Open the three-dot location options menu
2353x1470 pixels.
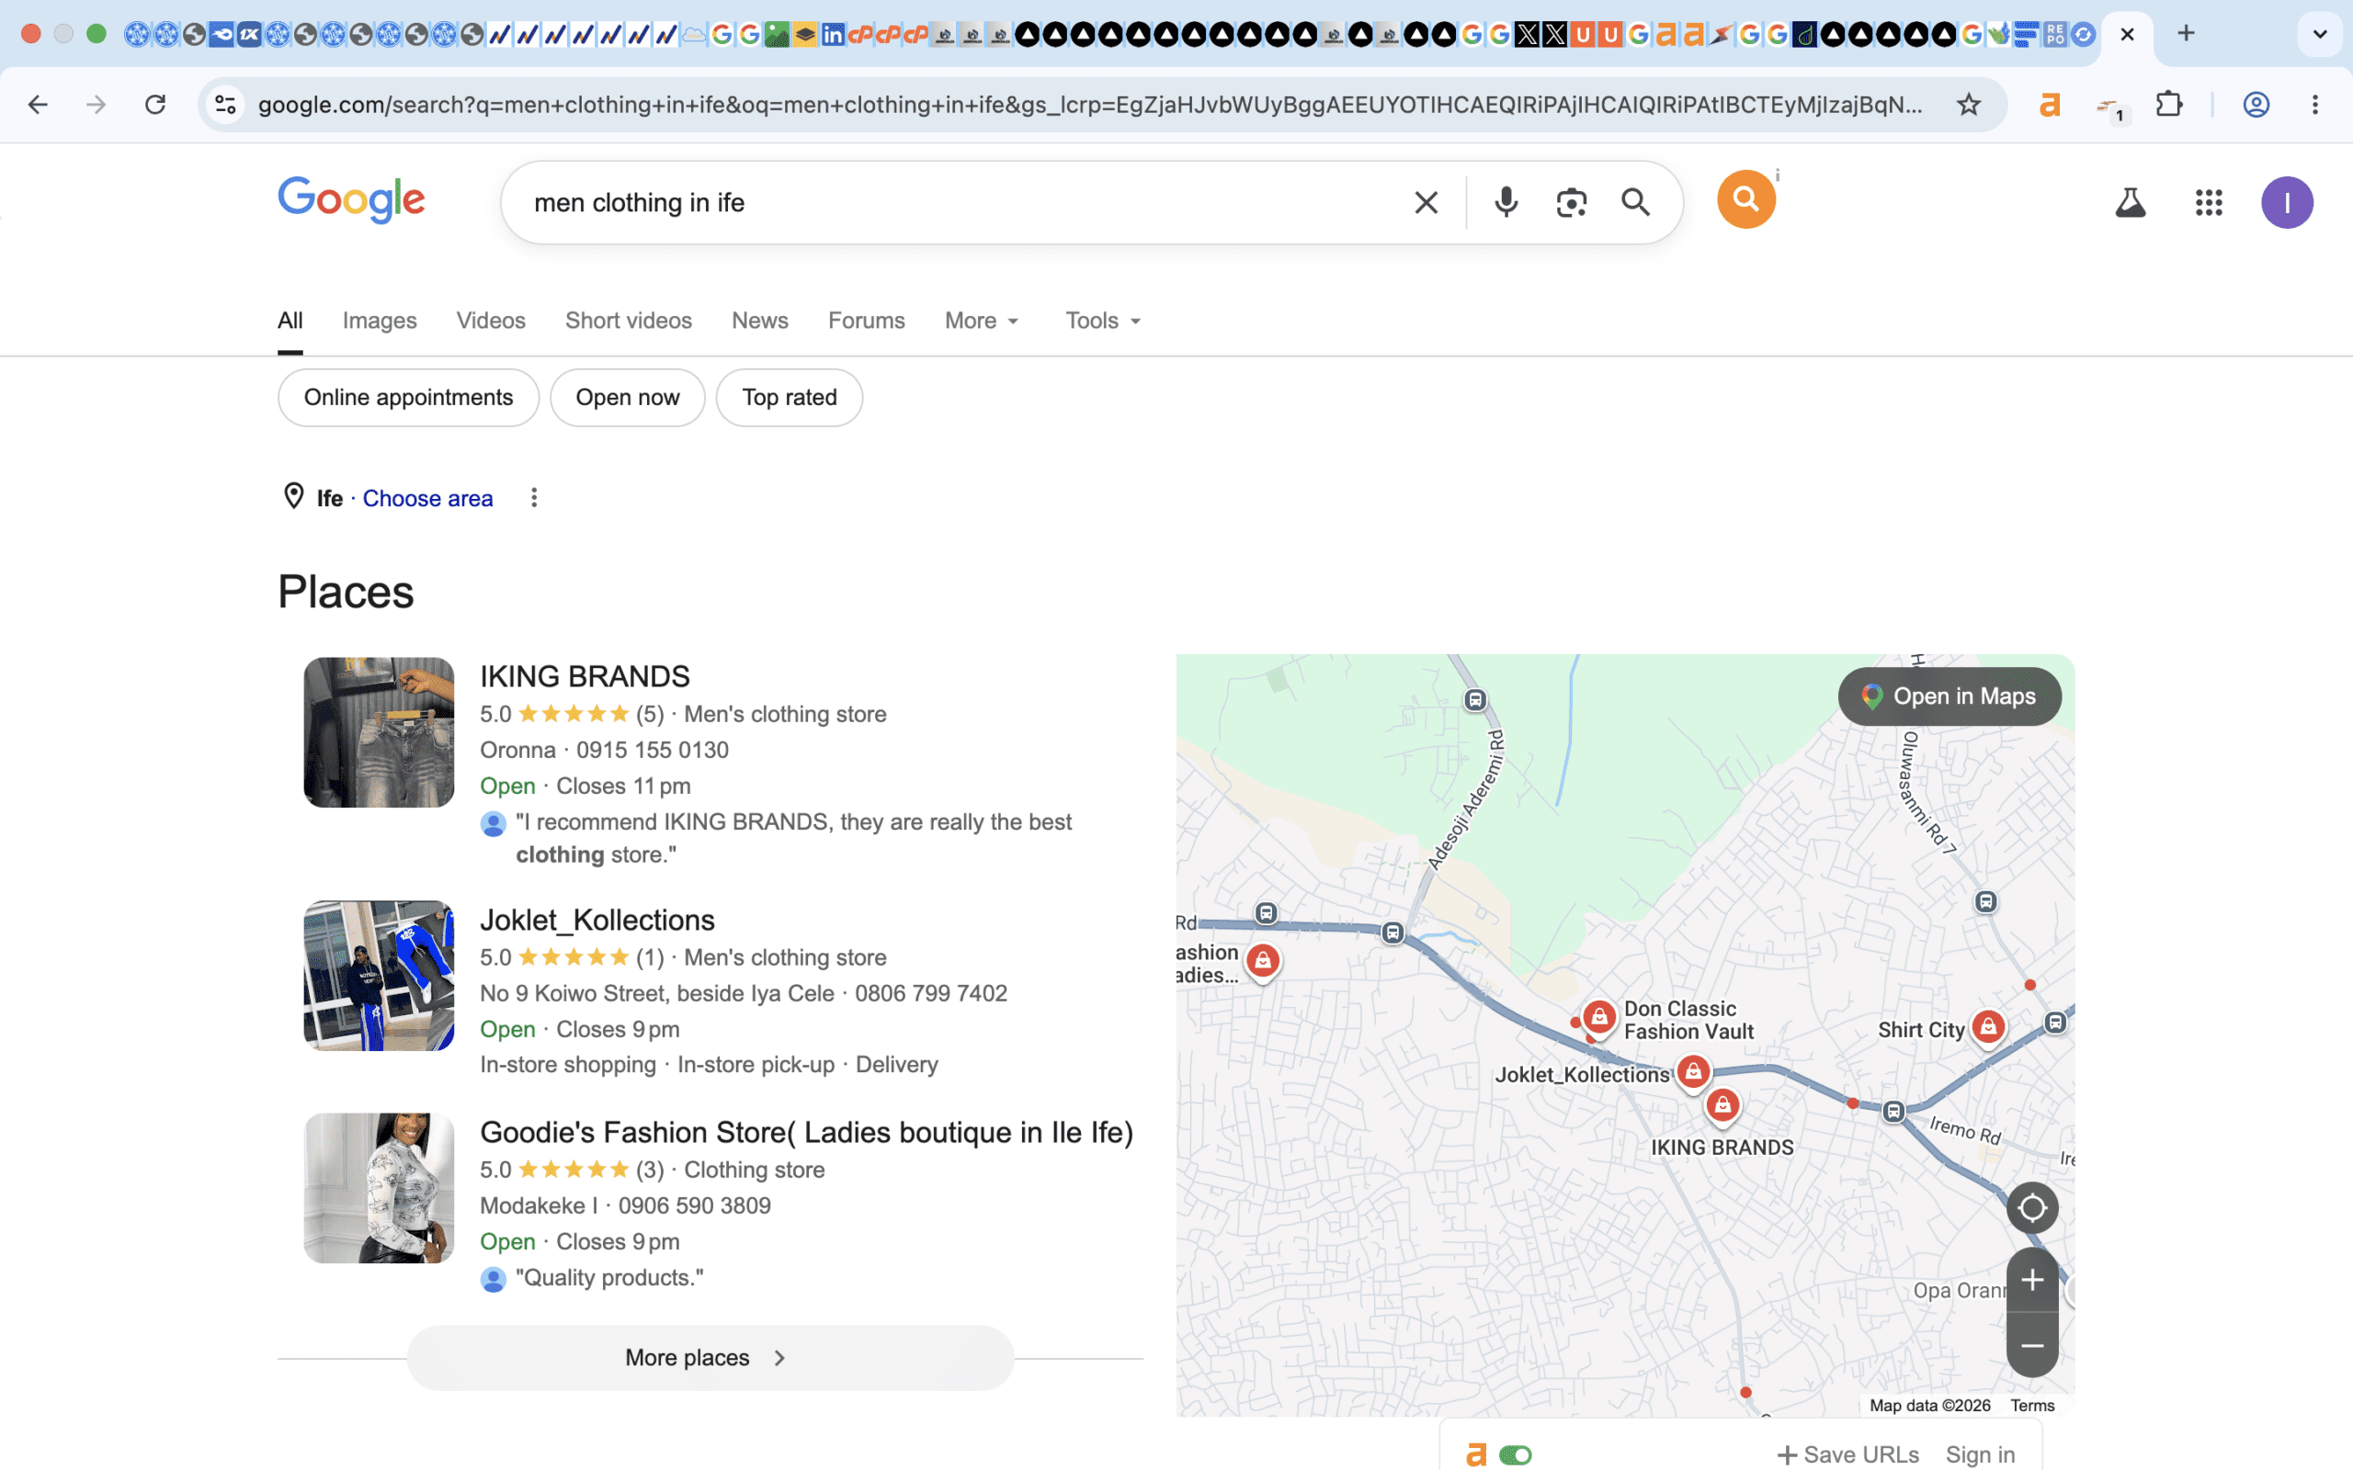534,498
